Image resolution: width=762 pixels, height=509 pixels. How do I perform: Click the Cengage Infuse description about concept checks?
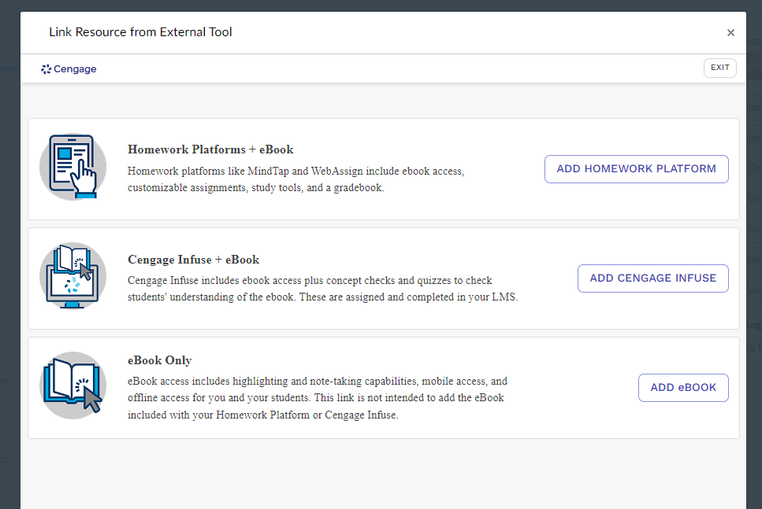pyautogui.click(x=322, y=289)
